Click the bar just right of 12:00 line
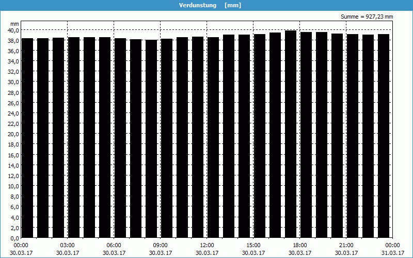This screenshot has height=258, width=413. coord(213,138)
